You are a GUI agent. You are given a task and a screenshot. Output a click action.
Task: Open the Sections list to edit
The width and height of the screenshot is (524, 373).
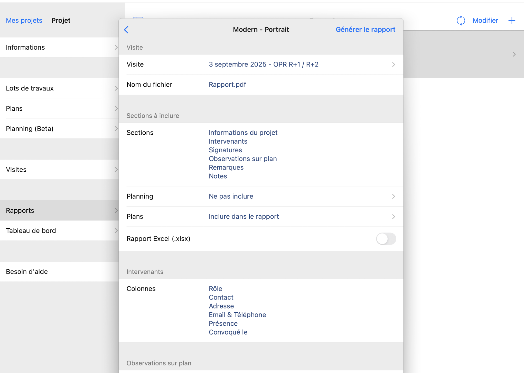coord(243,154)
